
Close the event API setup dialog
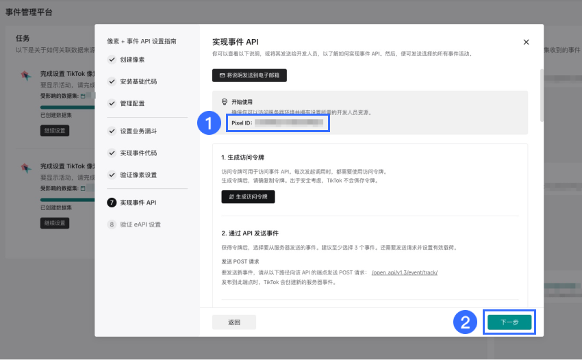pos(526,42)
